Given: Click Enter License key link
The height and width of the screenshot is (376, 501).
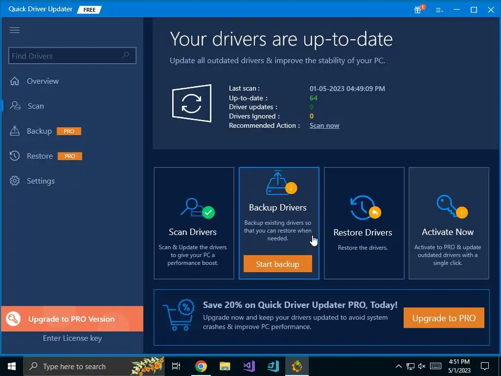Looking at the screenshot, I should tap(72, 338).
